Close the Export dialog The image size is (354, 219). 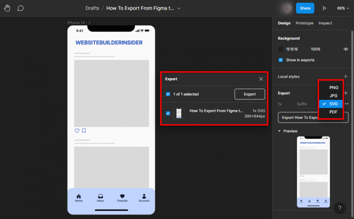[261, 79]
